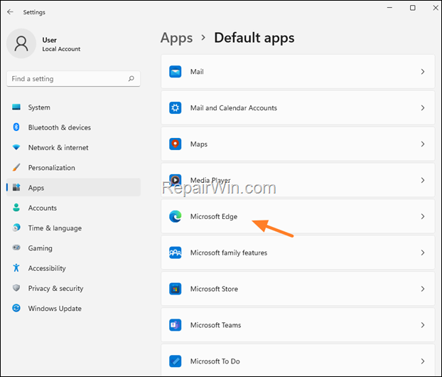Click the Maps pin icon
The image size is (442, 377).
tap(175, 144)
